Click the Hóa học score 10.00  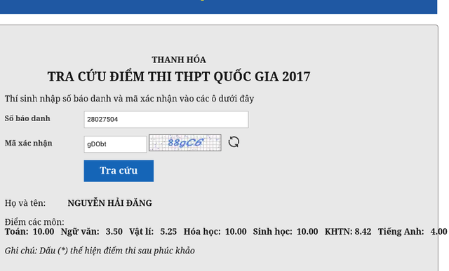tap(236, 232)
